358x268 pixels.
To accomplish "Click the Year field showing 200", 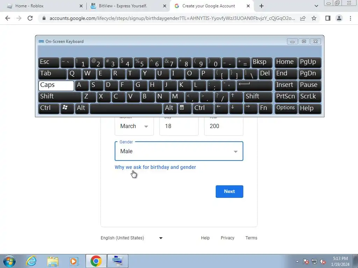I will 223,126.
